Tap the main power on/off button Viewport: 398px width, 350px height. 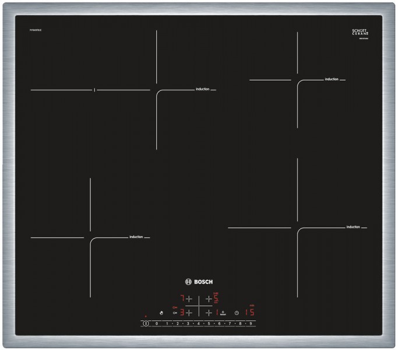point(146,324)
